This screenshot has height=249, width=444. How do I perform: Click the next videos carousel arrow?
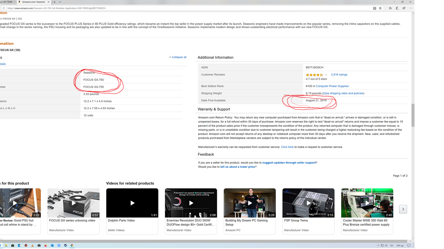[403, 209]
